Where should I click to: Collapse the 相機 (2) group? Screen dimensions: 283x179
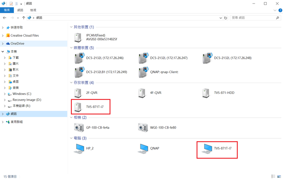coord(71,118)
